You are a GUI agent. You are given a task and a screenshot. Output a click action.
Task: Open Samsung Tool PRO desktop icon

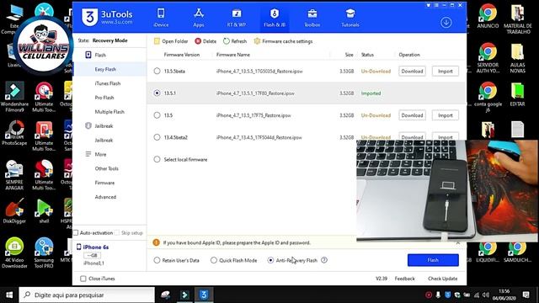click(44, 252)
